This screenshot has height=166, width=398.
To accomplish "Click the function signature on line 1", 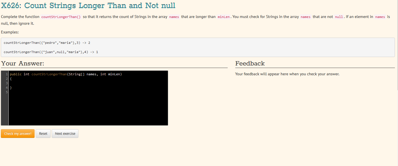I will pyautogui.click(x=65, y=74).
